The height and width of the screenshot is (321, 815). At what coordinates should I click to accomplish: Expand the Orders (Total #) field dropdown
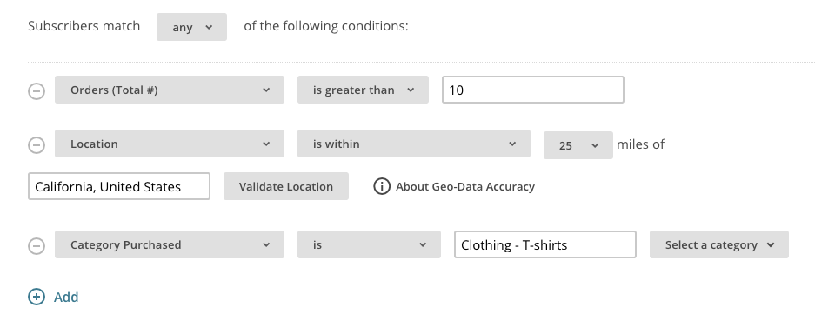click(x=170, y=90)
